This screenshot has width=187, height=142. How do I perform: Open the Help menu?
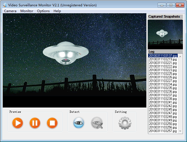pyautogui.click(x=57, y=11)
